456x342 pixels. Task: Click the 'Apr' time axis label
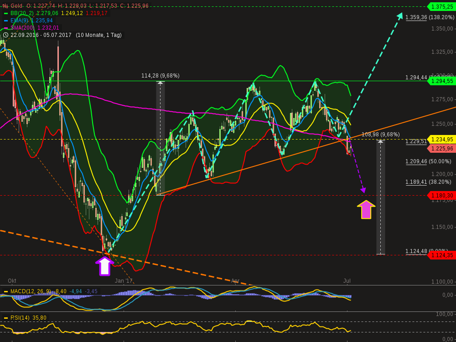(x=235, y=280)
